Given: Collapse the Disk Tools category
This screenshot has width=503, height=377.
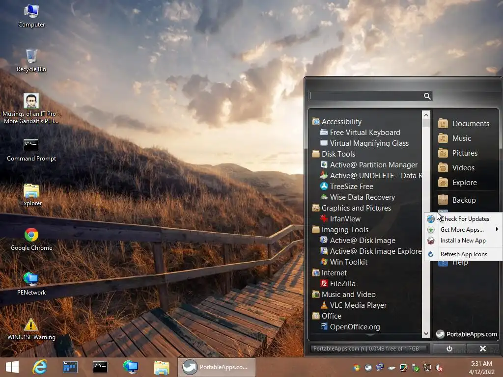Looking at the screenshot, I should pos(334,154).
